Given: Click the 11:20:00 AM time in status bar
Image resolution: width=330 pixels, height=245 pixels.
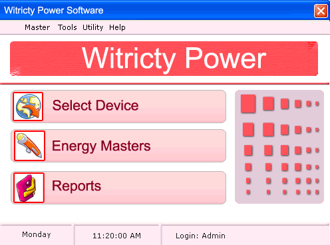Looking at the screenshot, I should pyautogui.click(x=116, y=236).
